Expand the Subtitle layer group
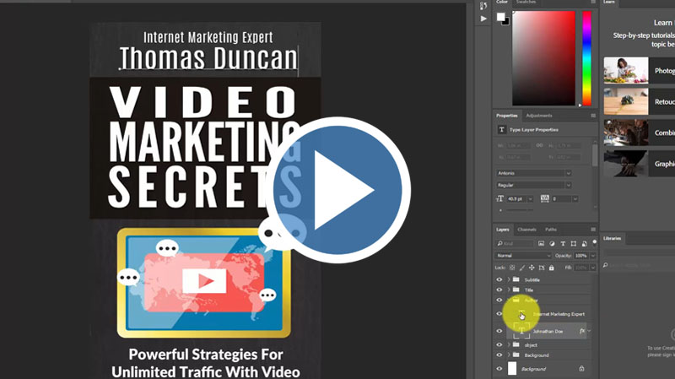 tap(508, 279)
